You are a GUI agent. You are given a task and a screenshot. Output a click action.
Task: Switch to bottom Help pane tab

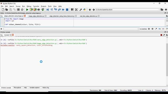click(25, 88)
